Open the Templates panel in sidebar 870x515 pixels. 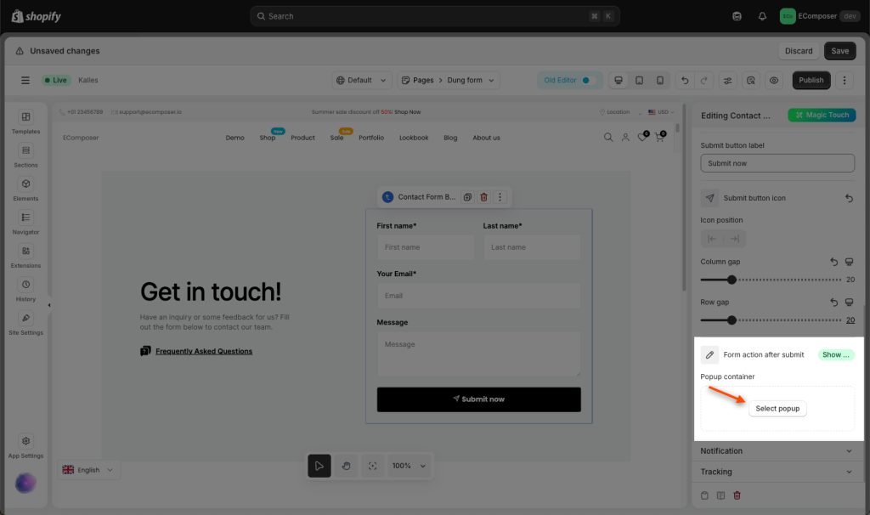pyautogui.click(x=25, y=122)
